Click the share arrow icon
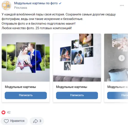This screenshot has height=125, width=128. pyautogui.click(x=35, y=121)
